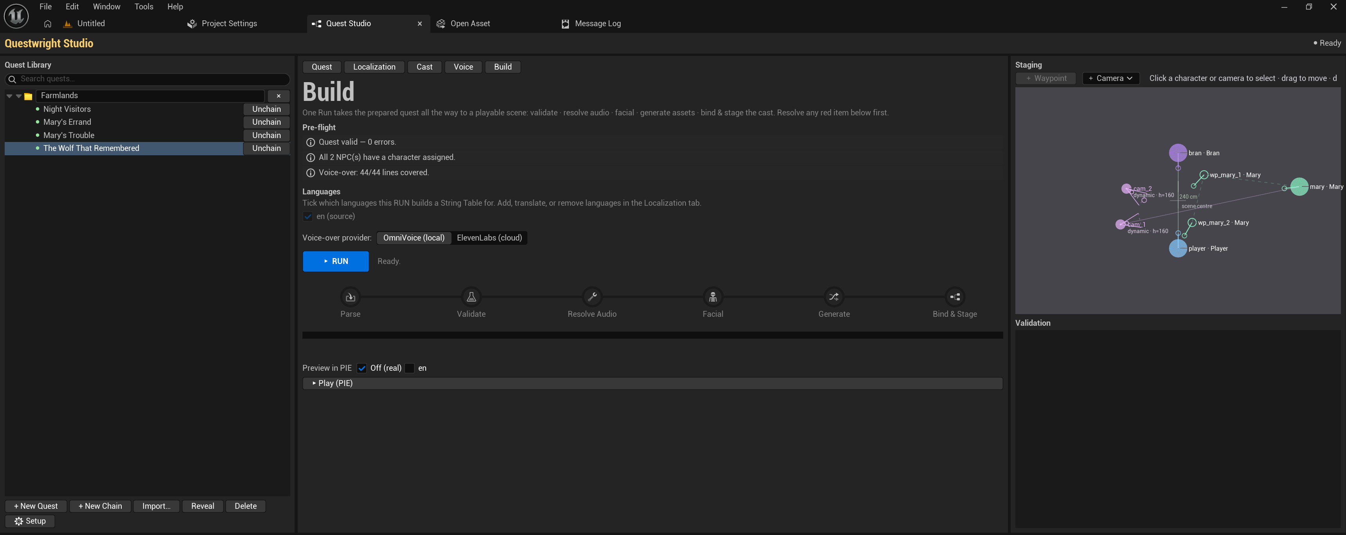This screenshot has height=535, width=1346.
Task: Switch to the Voice tab
Action: [463, 67]
